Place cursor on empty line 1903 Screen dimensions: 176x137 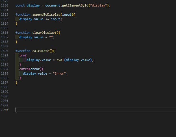tap(95, 110)
